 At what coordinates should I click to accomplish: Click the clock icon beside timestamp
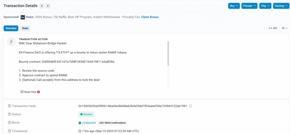click(x=80, y=131)
